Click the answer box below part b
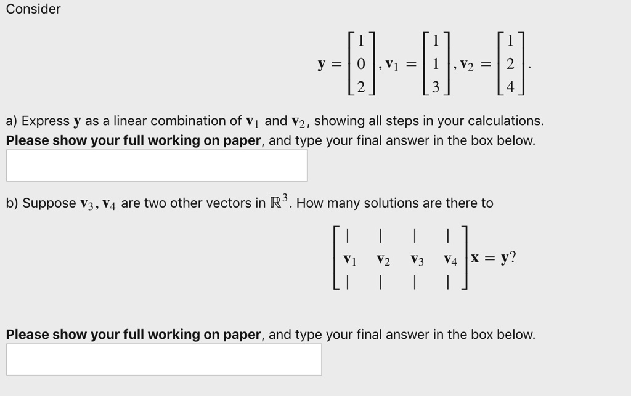Screen dimensions: 631x398 (163, 359)
